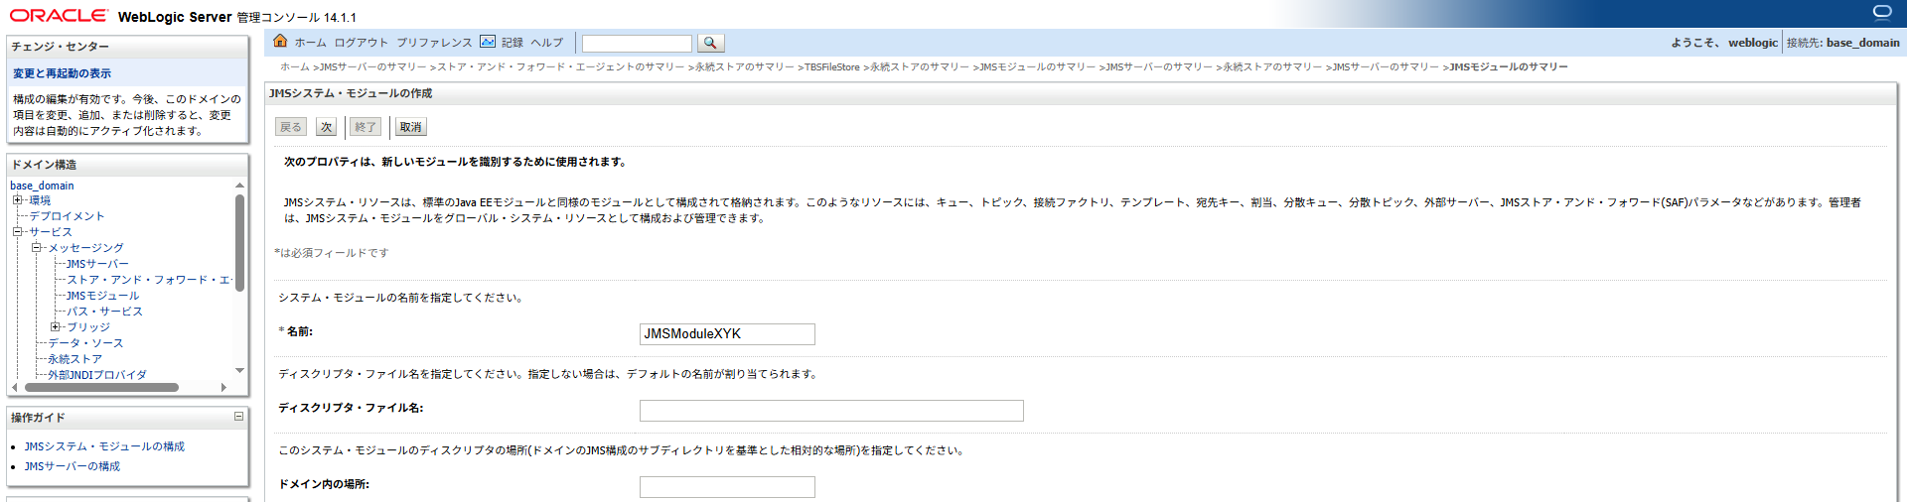
Task: Open JMSシステム・モジュールの構成 guide link
Action: point(104,446)
